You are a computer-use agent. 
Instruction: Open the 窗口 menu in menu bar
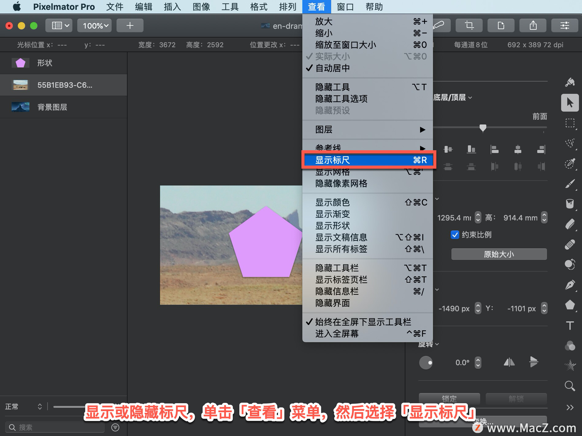[345, 7]
